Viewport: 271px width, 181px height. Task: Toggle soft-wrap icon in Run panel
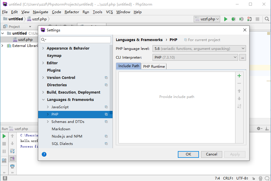point(12,151)
